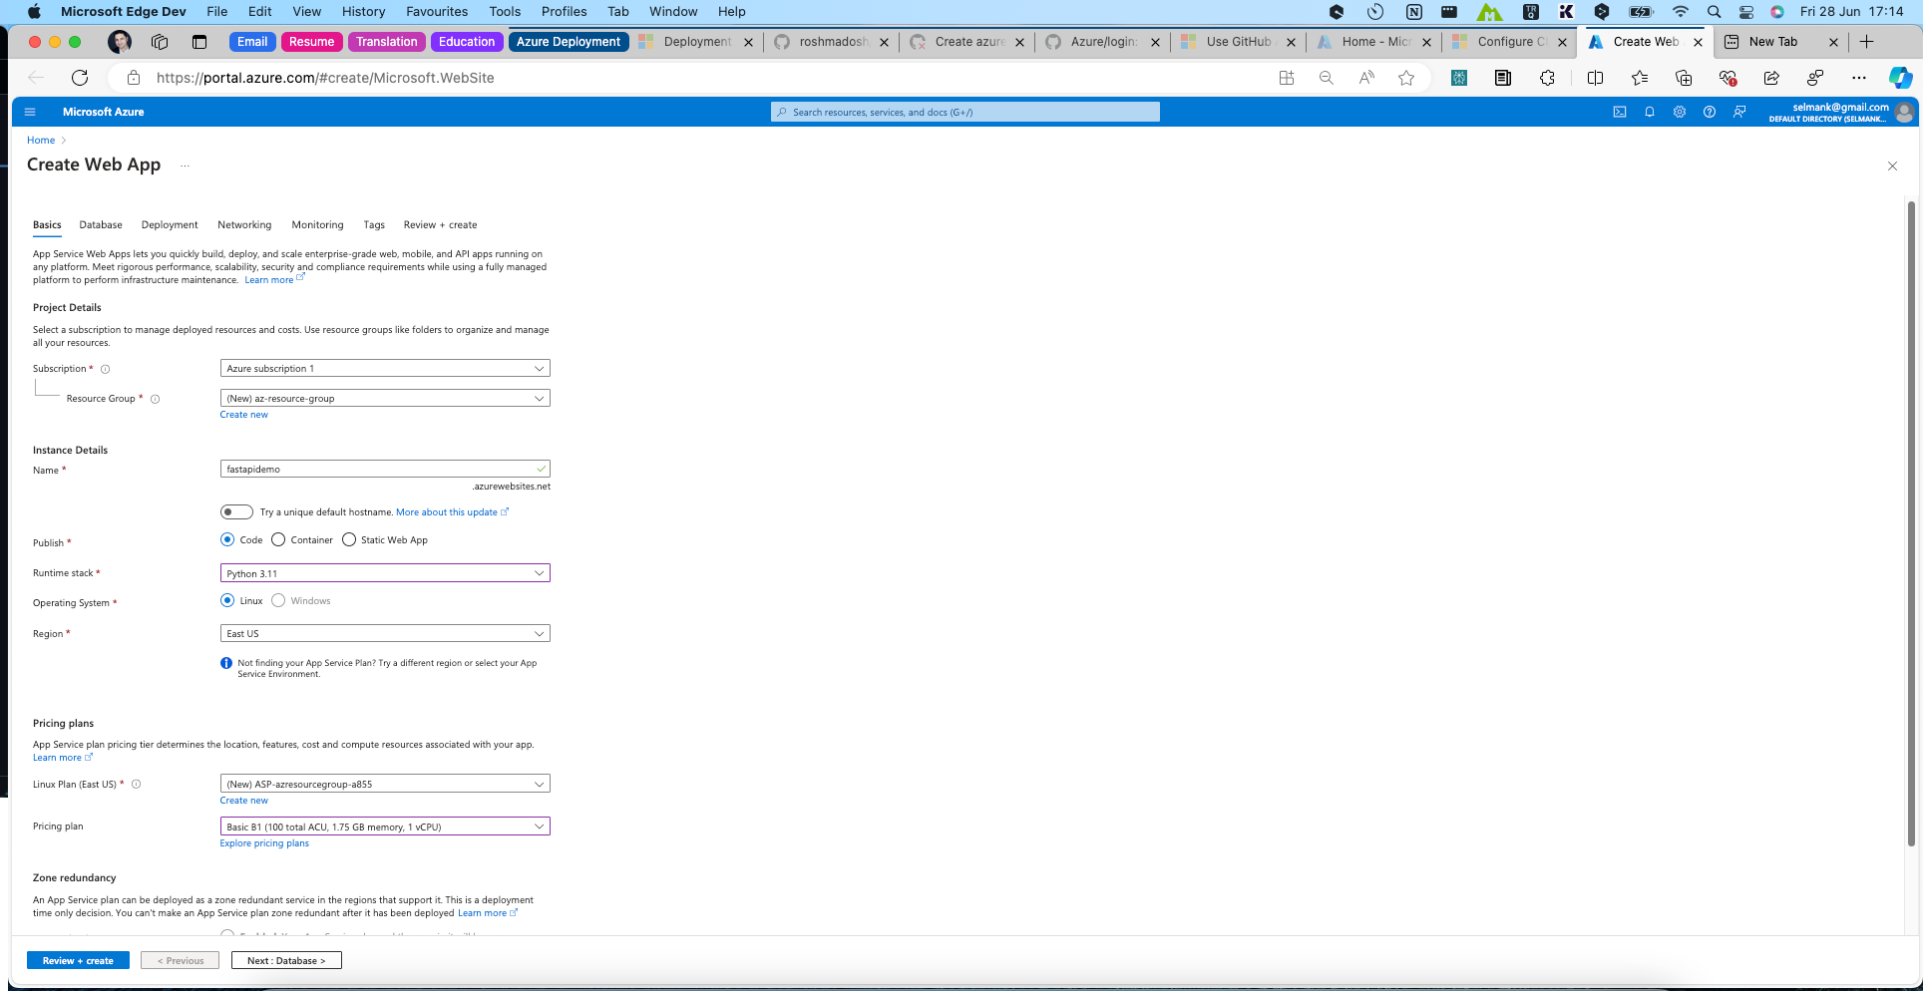Screen dimensions: 1923x991
Task: Open the History menu in menu bar
Action: (x=363, y=12)
